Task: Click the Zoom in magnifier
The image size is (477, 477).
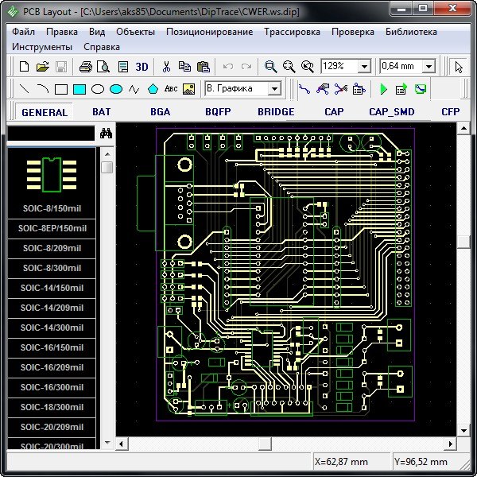Action: (270, 67)
